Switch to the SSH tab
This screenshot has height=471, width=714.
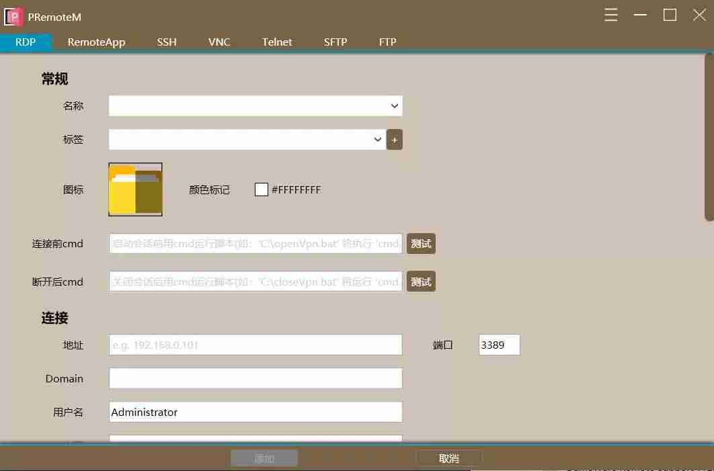167,42
